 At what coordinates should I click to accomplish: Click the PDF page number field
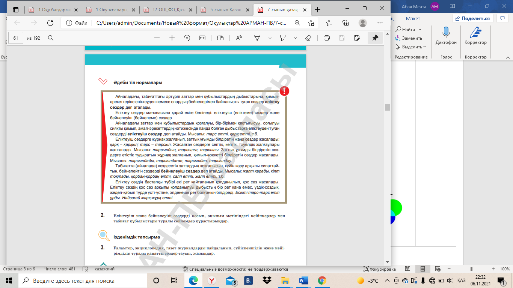click(x=16, y=38)
